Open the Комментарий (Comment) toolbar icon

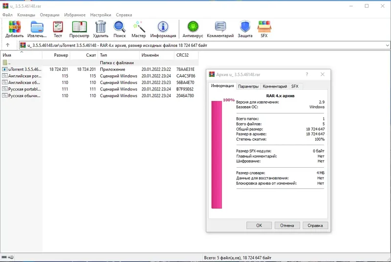coord(220,27)
